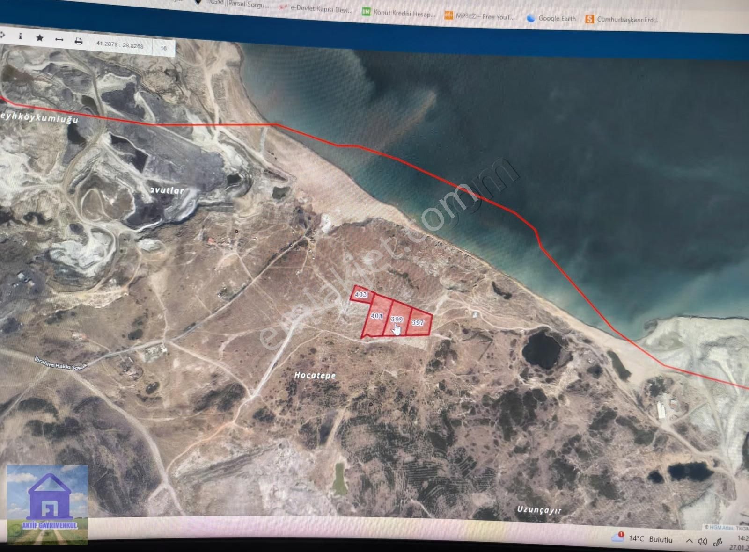This screenshot has width=749, height=552.
Task: Click the star favorites icon
Action: pos(40,38)
